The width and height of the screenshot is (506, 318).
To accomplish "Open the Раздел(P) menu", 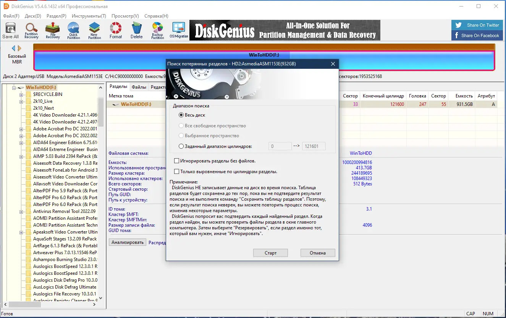I will [57, 16].
